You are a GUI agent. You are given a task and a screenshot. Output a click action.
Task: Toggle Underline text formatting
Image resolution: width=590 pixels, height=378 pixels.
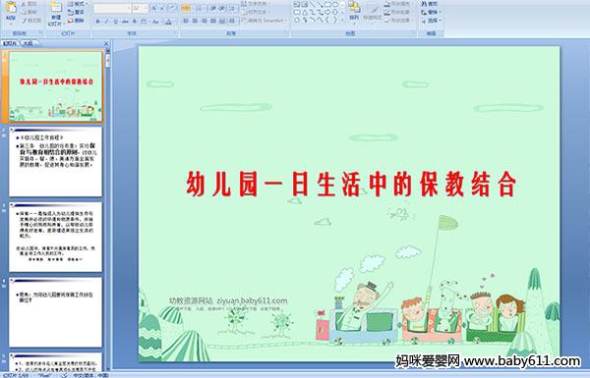[x=115, y=22]
